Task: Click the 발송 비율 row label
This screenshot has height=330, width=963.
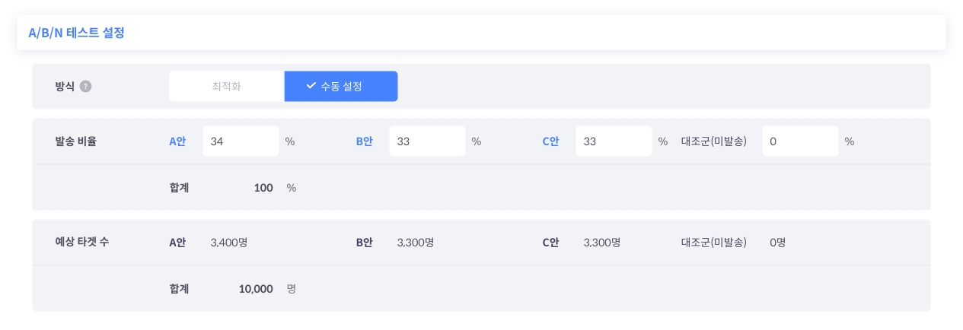Action: pyautogui.click(x=76, y=141)
